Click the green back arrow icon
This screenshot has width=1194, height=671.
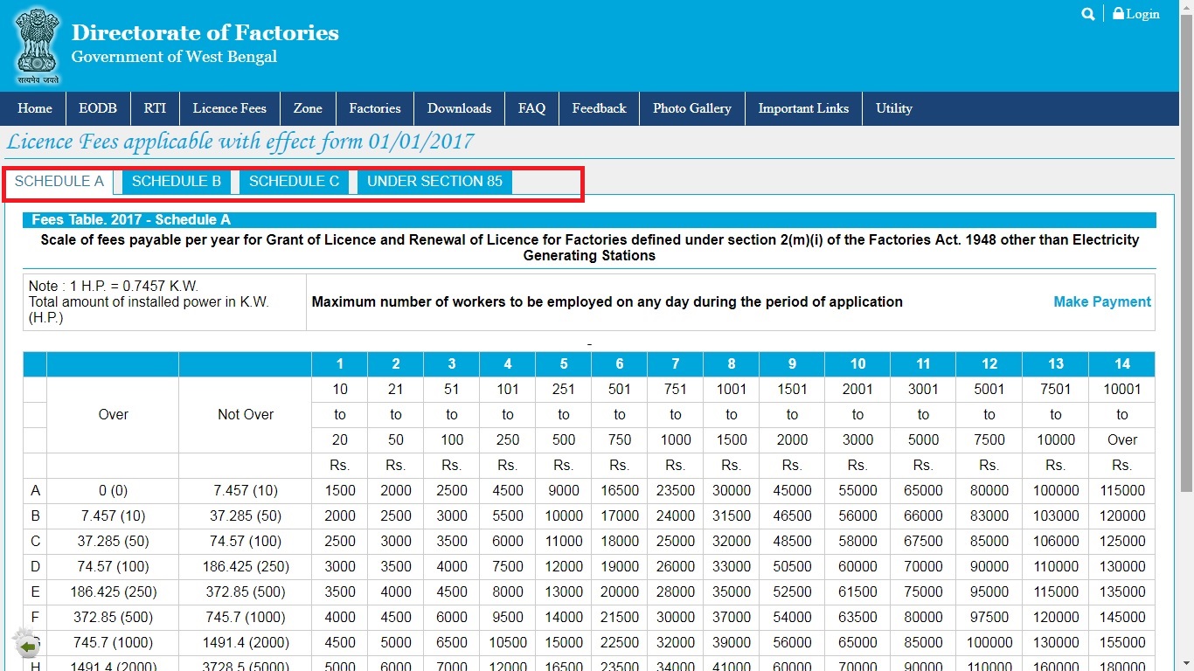point(26,645)
